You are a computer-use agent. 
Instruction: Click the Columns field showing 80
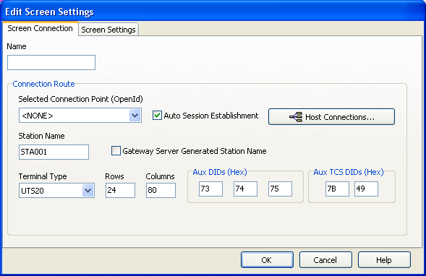click(x=161, y=190)
